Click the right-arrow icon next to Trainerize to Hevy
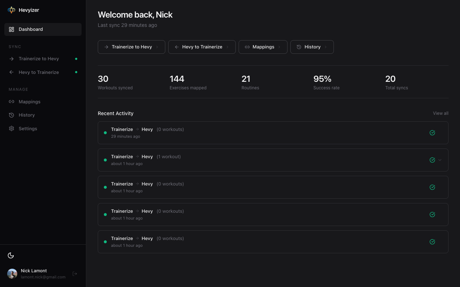The height and width of the screenshot is (287, 460). (x=11, y=58)
